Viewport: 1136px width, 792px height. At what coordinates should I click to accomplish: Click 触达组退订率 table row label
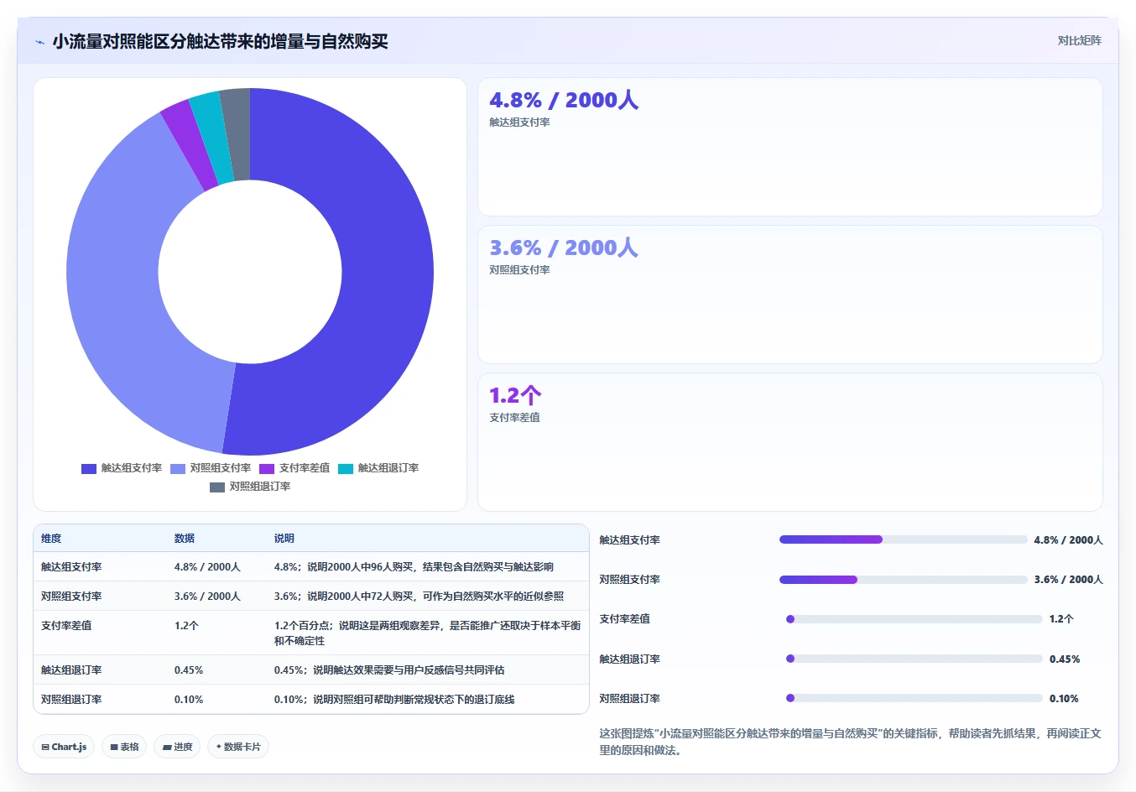71,670
